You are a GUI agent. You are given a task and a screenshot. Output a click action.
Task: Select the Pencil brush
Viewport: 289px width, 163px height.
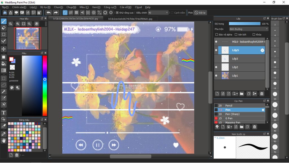(240, 105)
